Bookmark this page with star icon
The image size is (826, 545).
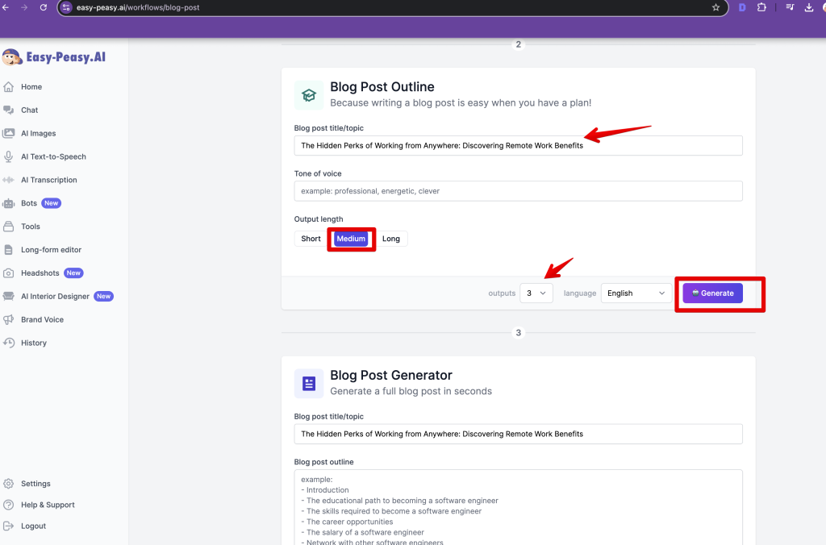tap(715, 7)
